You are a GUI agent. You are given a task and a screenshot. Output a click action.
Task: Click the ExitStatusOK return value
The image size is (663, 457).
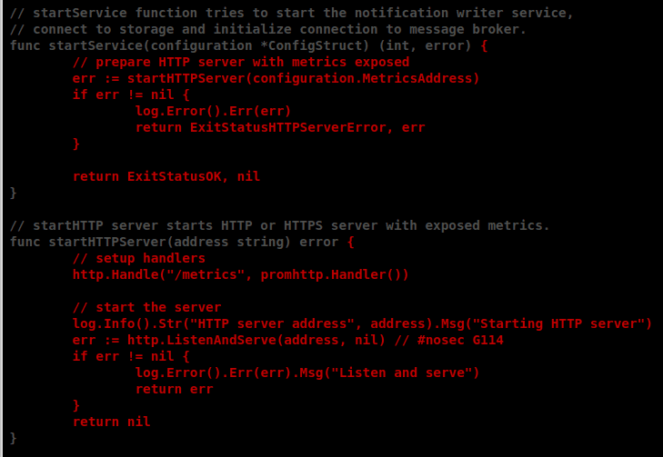(x=174, y=176)
